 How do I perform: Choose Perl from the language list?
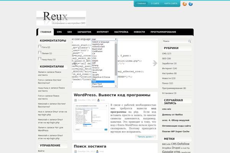pyautogui.click(x=94, y=79)
